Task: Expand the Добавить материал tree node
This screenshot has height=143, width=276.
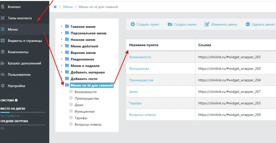Action: 62,72
